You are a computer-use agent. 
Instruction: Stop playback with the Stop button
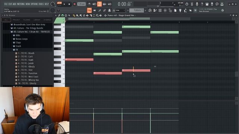tap(69, 4)
